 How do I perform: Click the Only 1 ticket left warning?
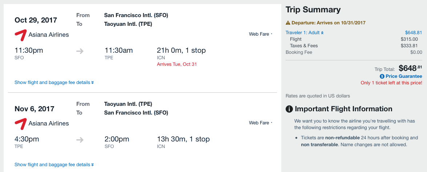(x=391, y=83)
